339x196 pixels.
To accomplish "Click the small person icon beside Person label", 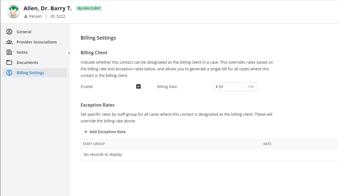I will (x=26, y=17).
